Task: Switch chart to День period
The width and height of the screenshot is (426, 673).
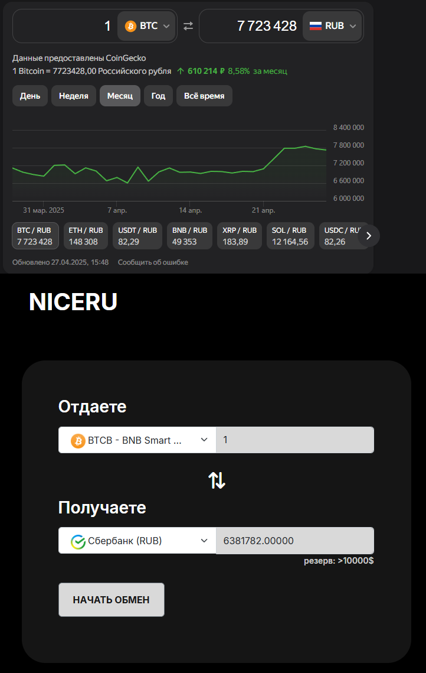Action: (30, 96)
